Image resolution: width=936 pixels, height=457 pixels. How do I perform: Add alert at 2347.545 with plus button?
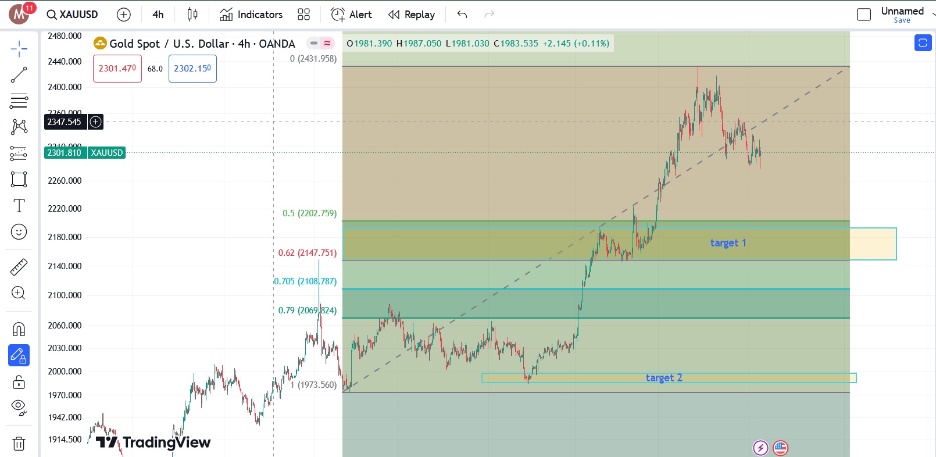pos(95,122)
